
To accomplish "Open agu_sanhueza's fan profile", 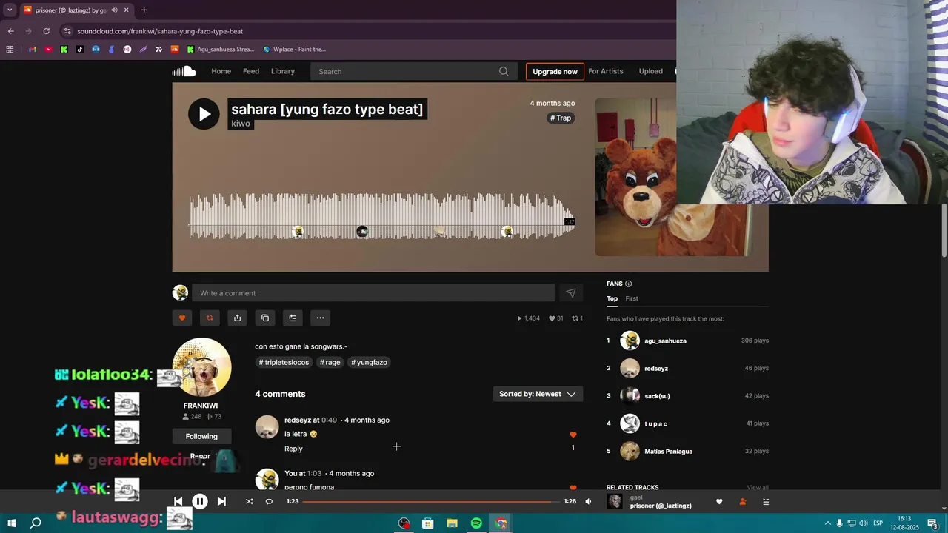I will [665, 341].
